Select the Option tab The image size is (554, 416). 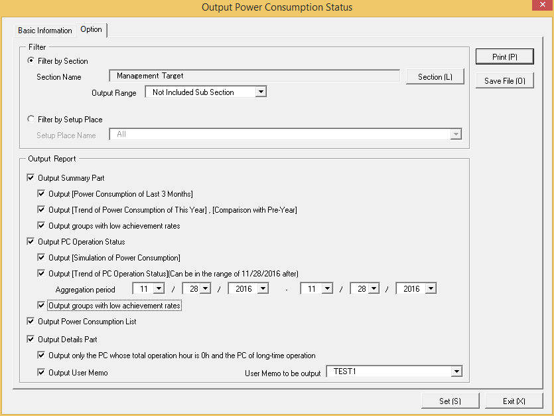(91, 29)
